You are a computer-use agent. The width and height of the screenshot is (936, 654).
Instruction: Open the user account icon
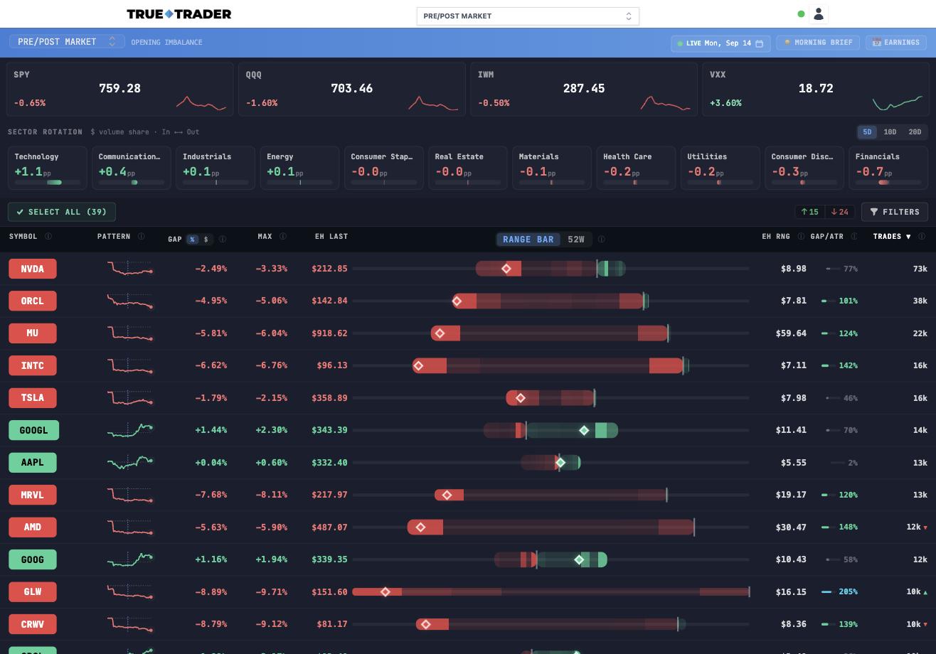point(818,14)
